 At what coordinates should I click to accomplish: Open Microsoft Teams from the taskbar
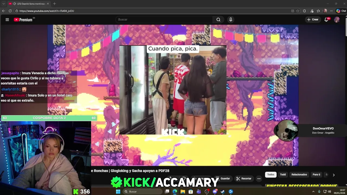pyautogui.click(x=199, y=191)
